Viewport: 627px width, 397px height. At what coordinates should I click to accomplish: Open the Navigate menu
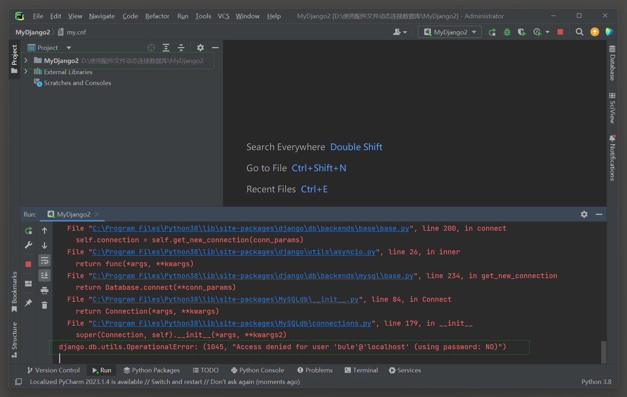(x=102, y=16)
